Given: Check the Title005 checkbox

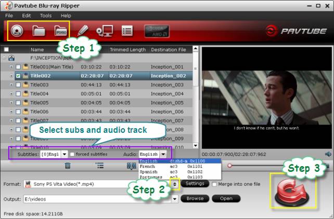Looking at the screenshot, I should (18, 103).
